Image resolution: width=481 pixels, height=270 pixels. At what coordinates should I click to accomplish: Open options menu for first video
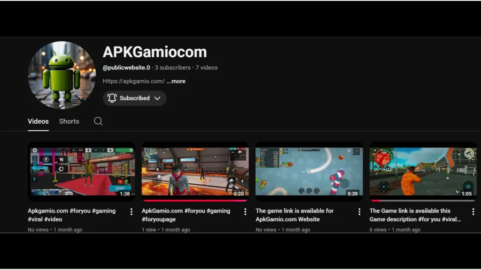(132, 211)
